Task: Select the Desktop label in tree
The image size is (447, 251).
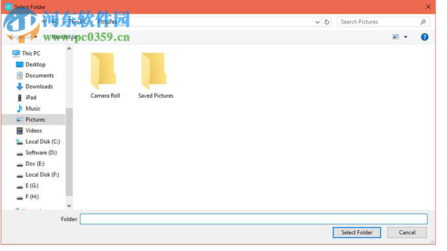Action: click(x=36, y=65)
